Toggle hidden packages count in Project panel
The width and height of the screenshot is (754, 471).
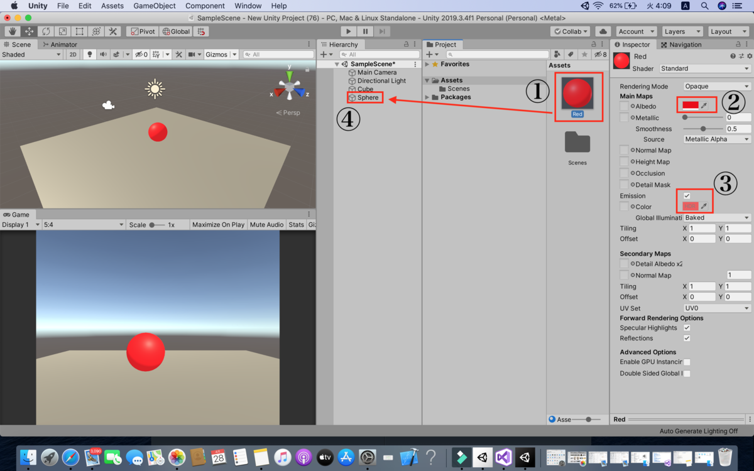(x=600, y=55)
